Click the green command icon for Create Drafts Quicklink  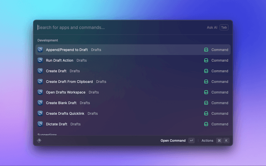[206, 113]
